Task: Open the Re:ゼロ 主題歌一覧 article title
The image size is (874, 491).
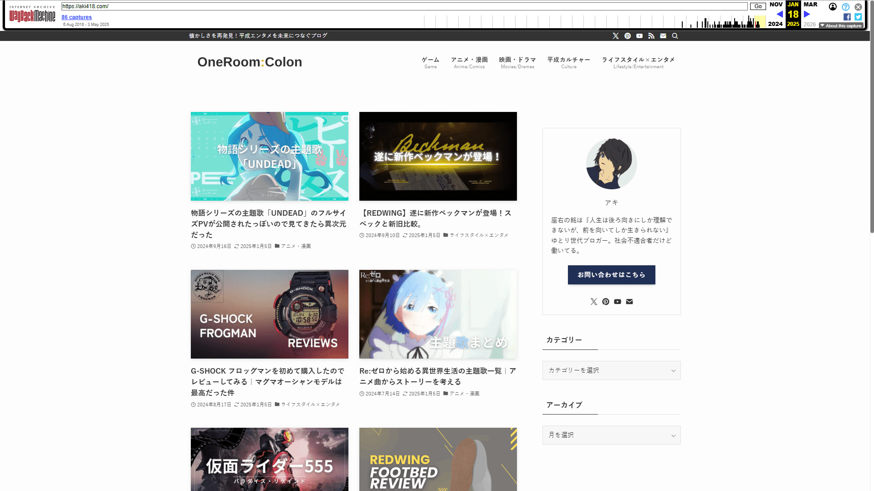Action: (438, 376)
